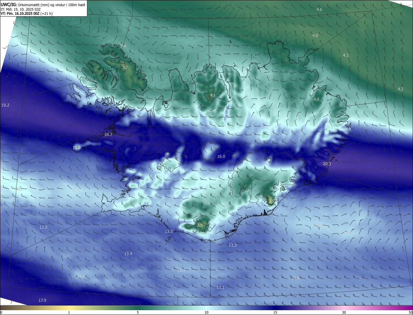Pick the dark green section of the colorbar
This screenshot has width=413, height=315.
coord(138,308)
